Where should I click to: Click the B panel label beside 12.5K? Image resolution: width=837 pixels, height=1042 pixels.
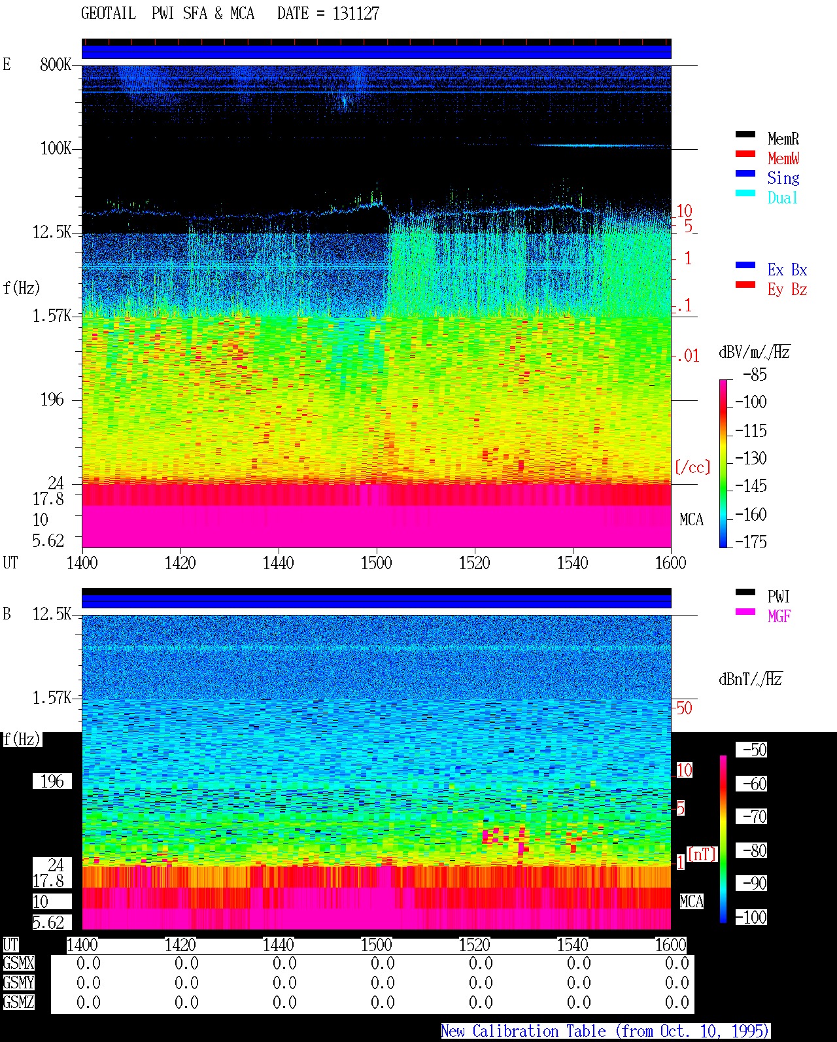click(x=7, y=614)
